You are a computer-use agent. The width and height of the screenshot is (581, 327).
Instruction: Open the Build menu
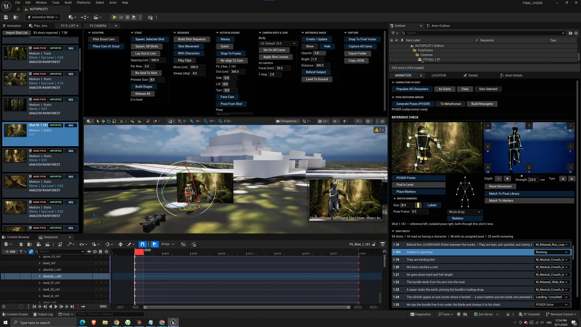pos(68,3)
